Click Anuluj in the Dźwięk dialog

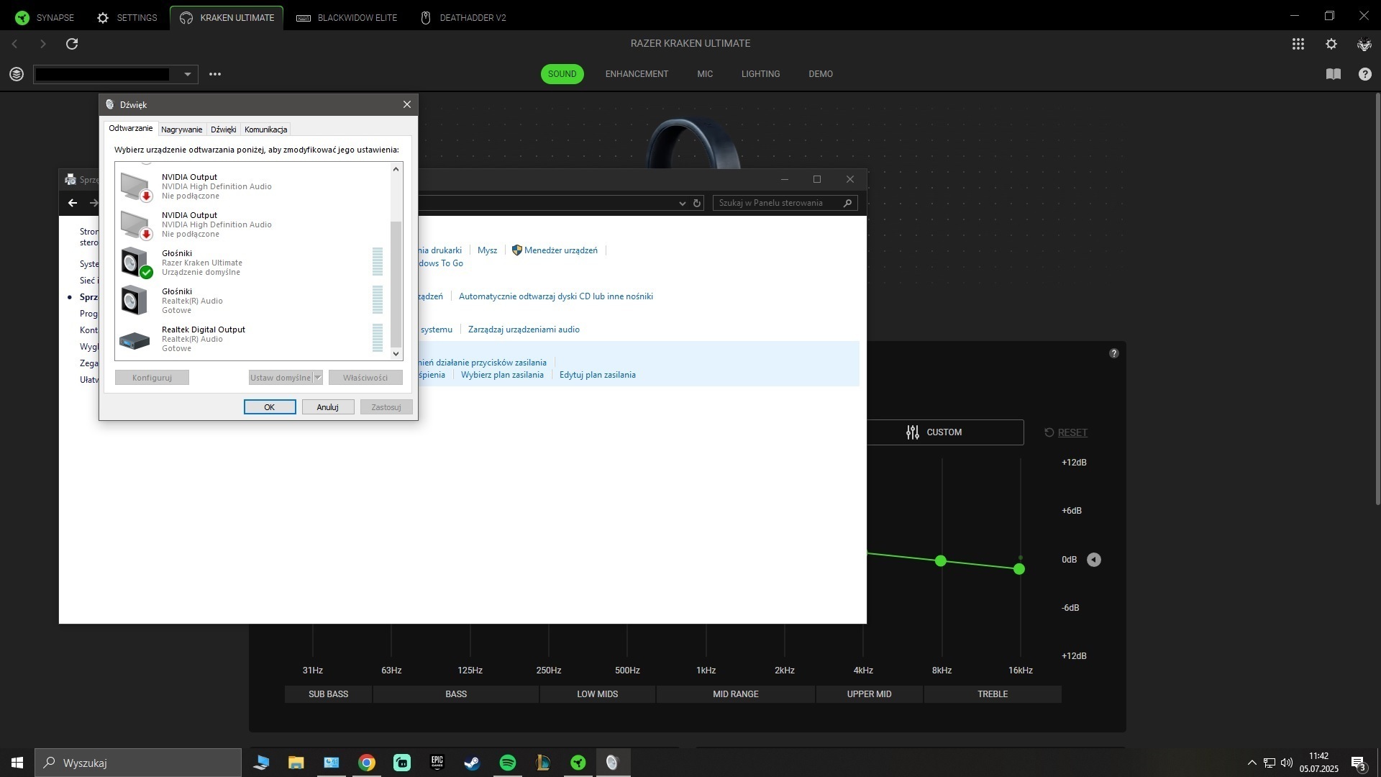[x=328, y=407]
